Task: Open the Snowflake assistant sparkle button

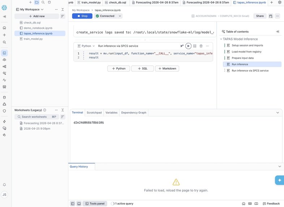Action: pos(279,180)
